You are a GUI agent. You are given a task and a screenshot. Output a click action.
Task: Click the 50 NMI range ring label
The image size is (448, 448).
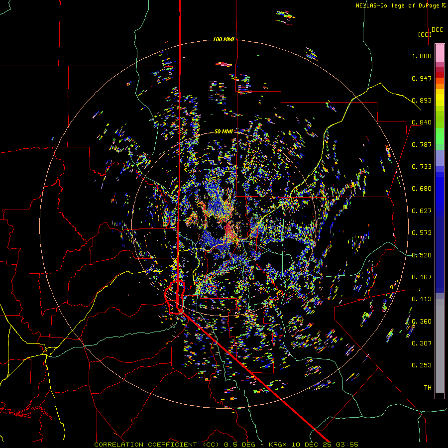[x=224, y=131]
